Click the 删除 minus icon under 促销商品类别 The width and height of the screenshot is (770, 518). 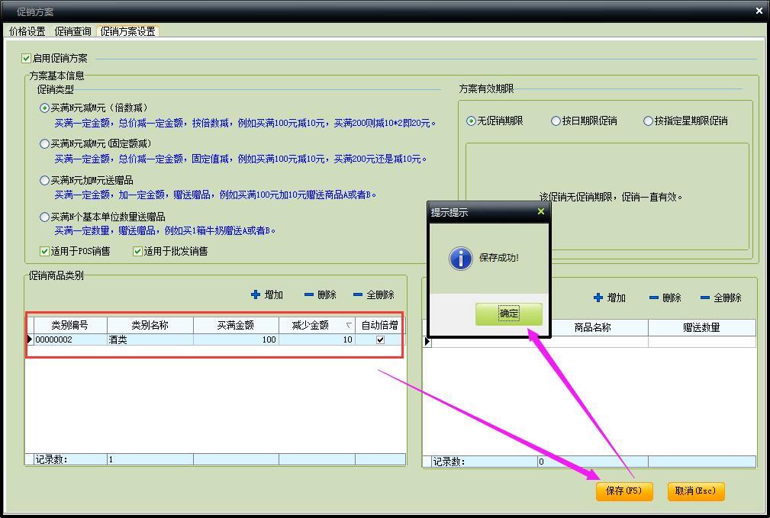(x=309, y=294)
